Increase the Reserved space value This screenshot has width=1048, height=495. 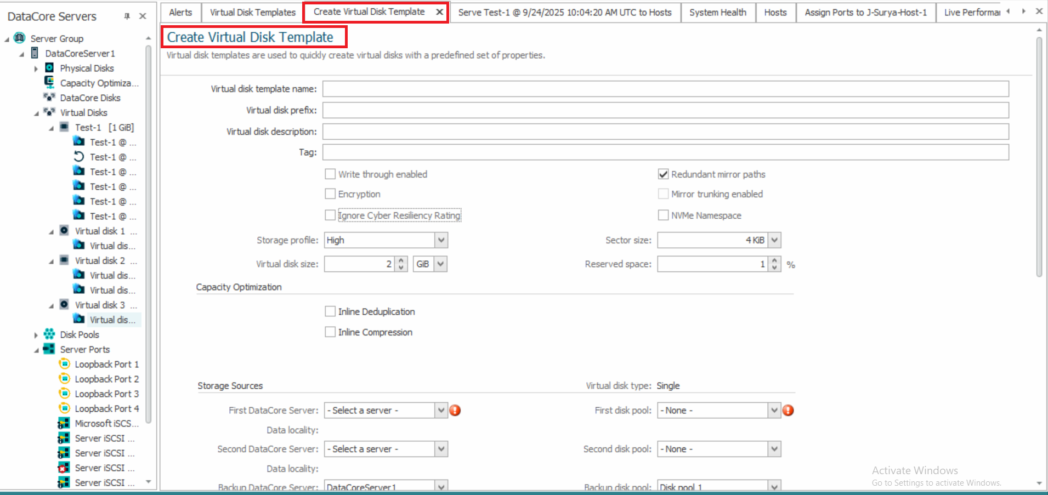point(774,261)
